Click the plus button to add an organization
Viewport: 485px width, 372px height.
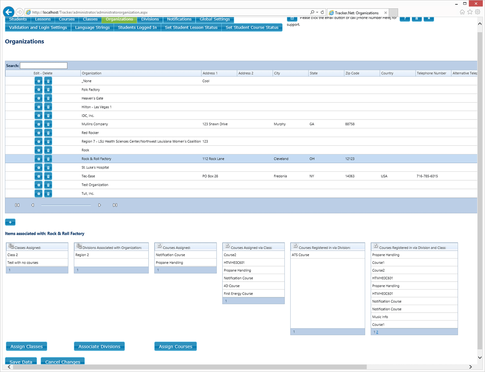(10, 222)
